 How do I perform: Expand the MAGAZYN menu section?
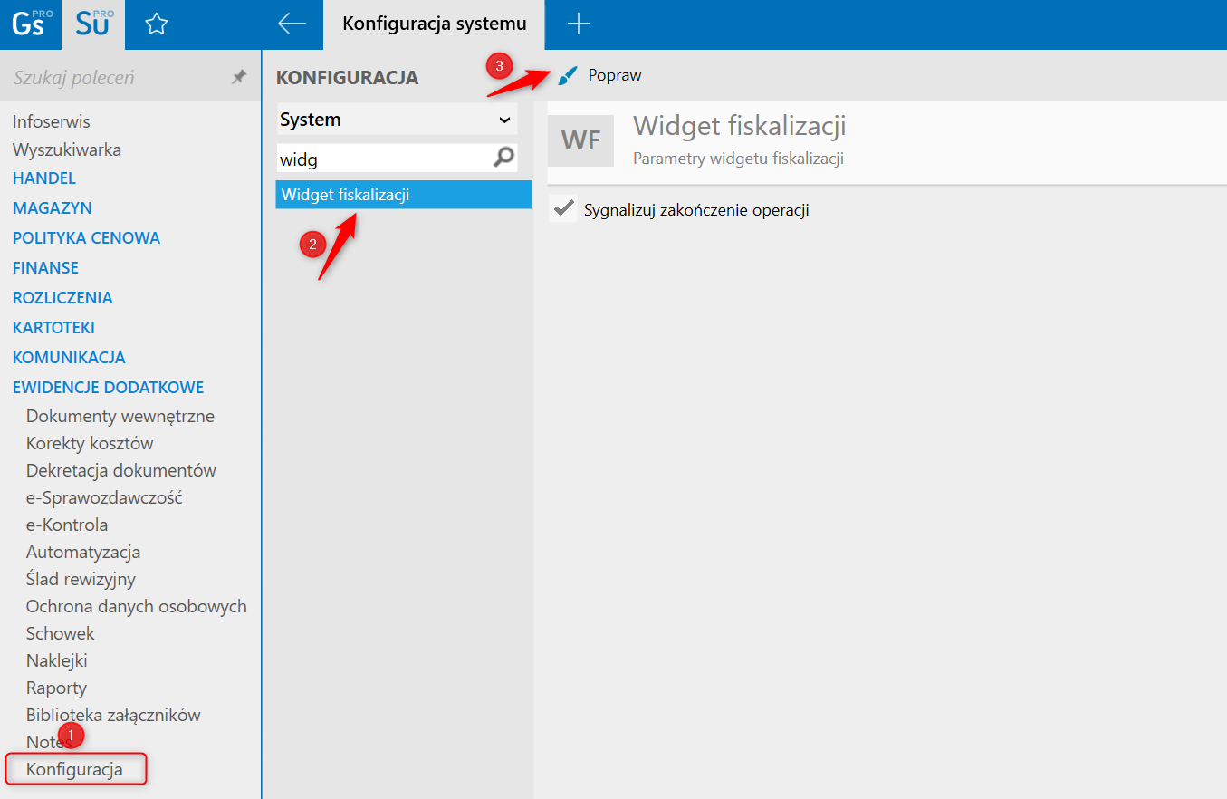tap(53, 208)
